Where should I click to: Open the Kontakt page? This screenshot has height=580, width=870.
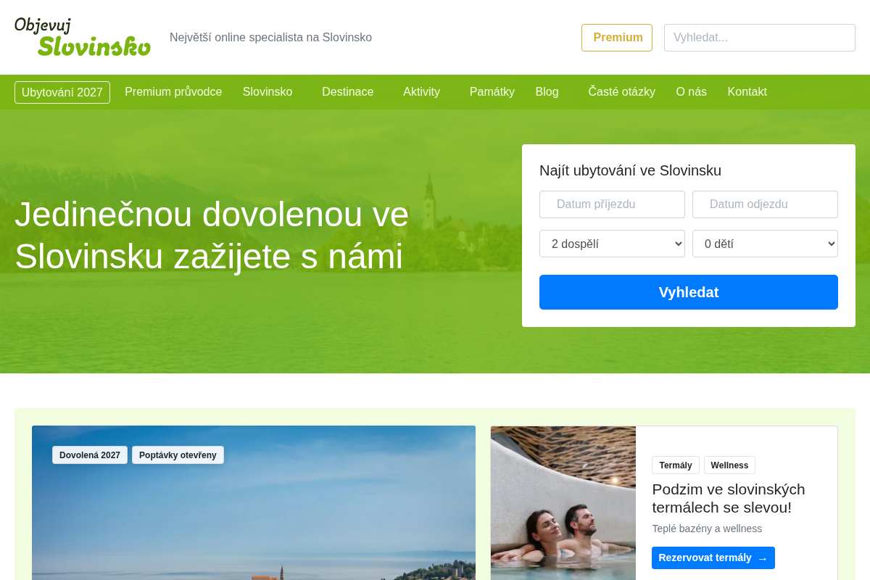click(747, 91)
